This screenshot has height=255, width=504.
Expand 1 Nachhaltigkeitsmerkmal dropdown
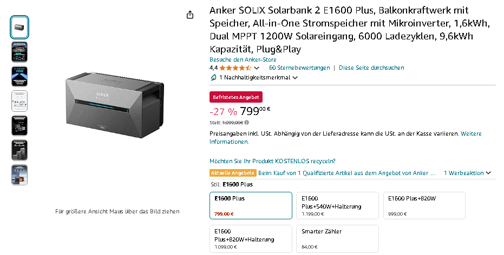[295, 78]
